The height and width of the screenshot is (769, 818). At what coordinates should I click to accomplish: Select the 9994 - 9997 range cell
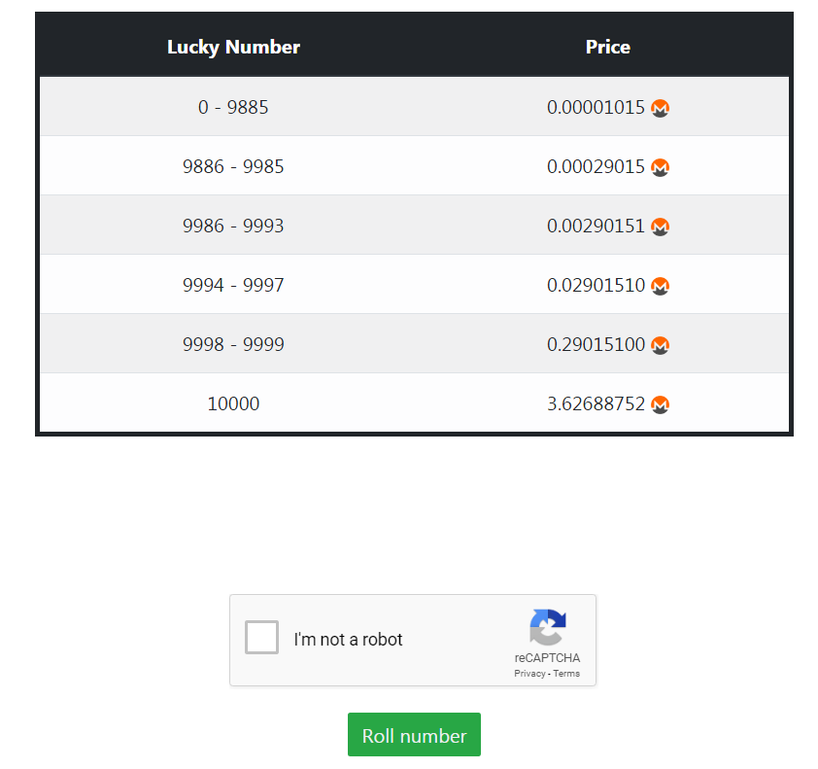point(233,285)
